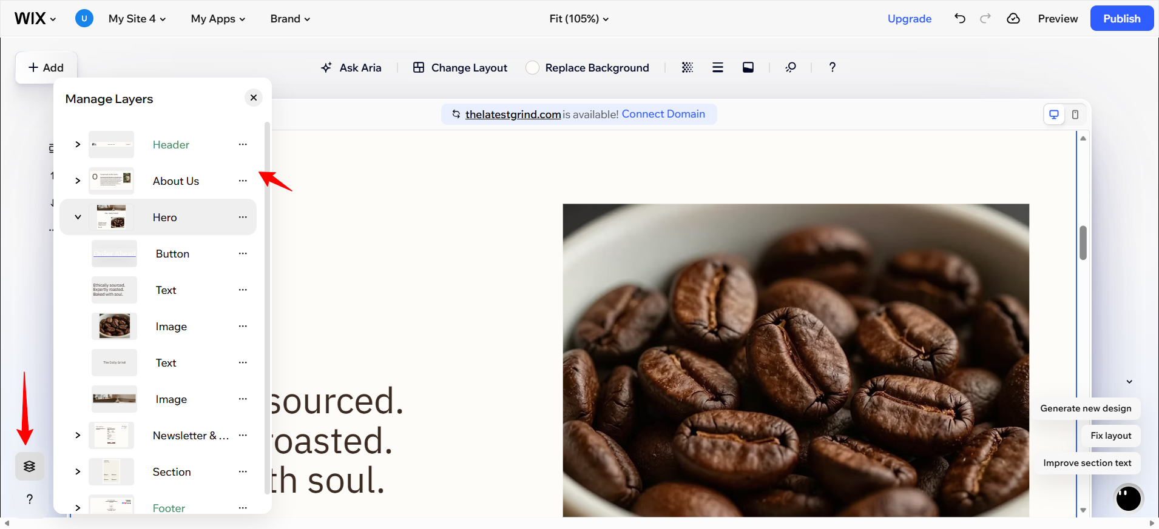Collapse the Hero layer
This screenshot has width=1159, height=529.
point(78,217)
